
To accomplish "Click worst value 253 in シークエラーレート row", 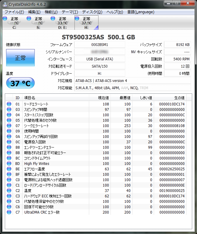I will [127, 126].
